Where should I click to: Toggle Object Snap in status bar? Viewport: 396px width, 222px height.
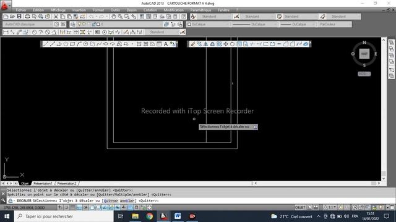pos(92,207)
